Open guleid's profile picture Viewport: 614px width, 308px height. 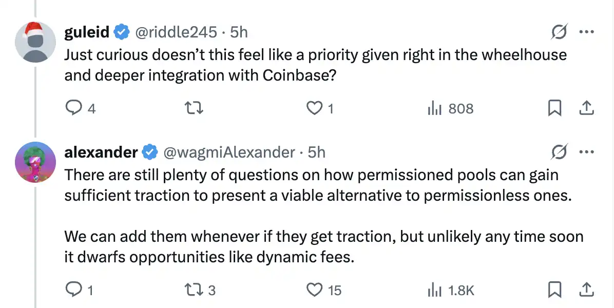pyautogui.click(x=35, y=42)
